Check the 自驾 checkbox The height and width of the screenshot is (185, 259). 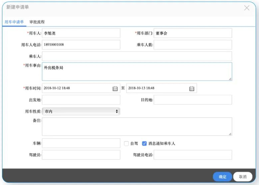[126, 143]
